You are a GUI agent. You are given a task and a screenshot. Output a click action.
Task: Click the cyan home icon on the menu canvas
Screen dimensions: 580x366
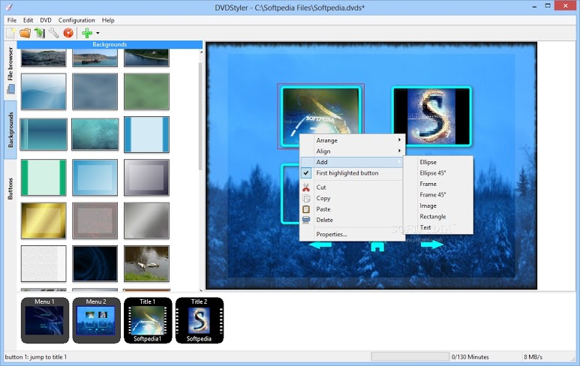click(377, 247)
